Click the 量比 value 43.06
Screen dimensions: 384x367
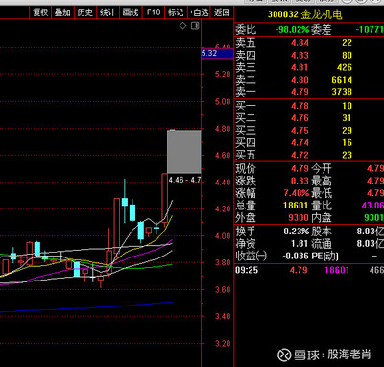[x=372, y=206]
